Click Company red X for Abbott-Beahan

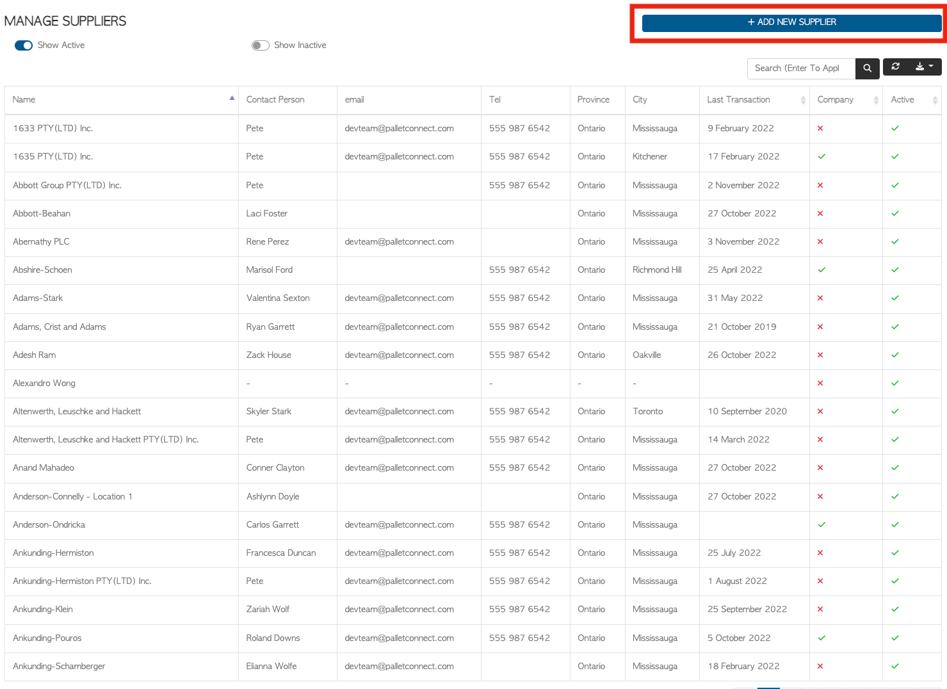click(820, 214)
